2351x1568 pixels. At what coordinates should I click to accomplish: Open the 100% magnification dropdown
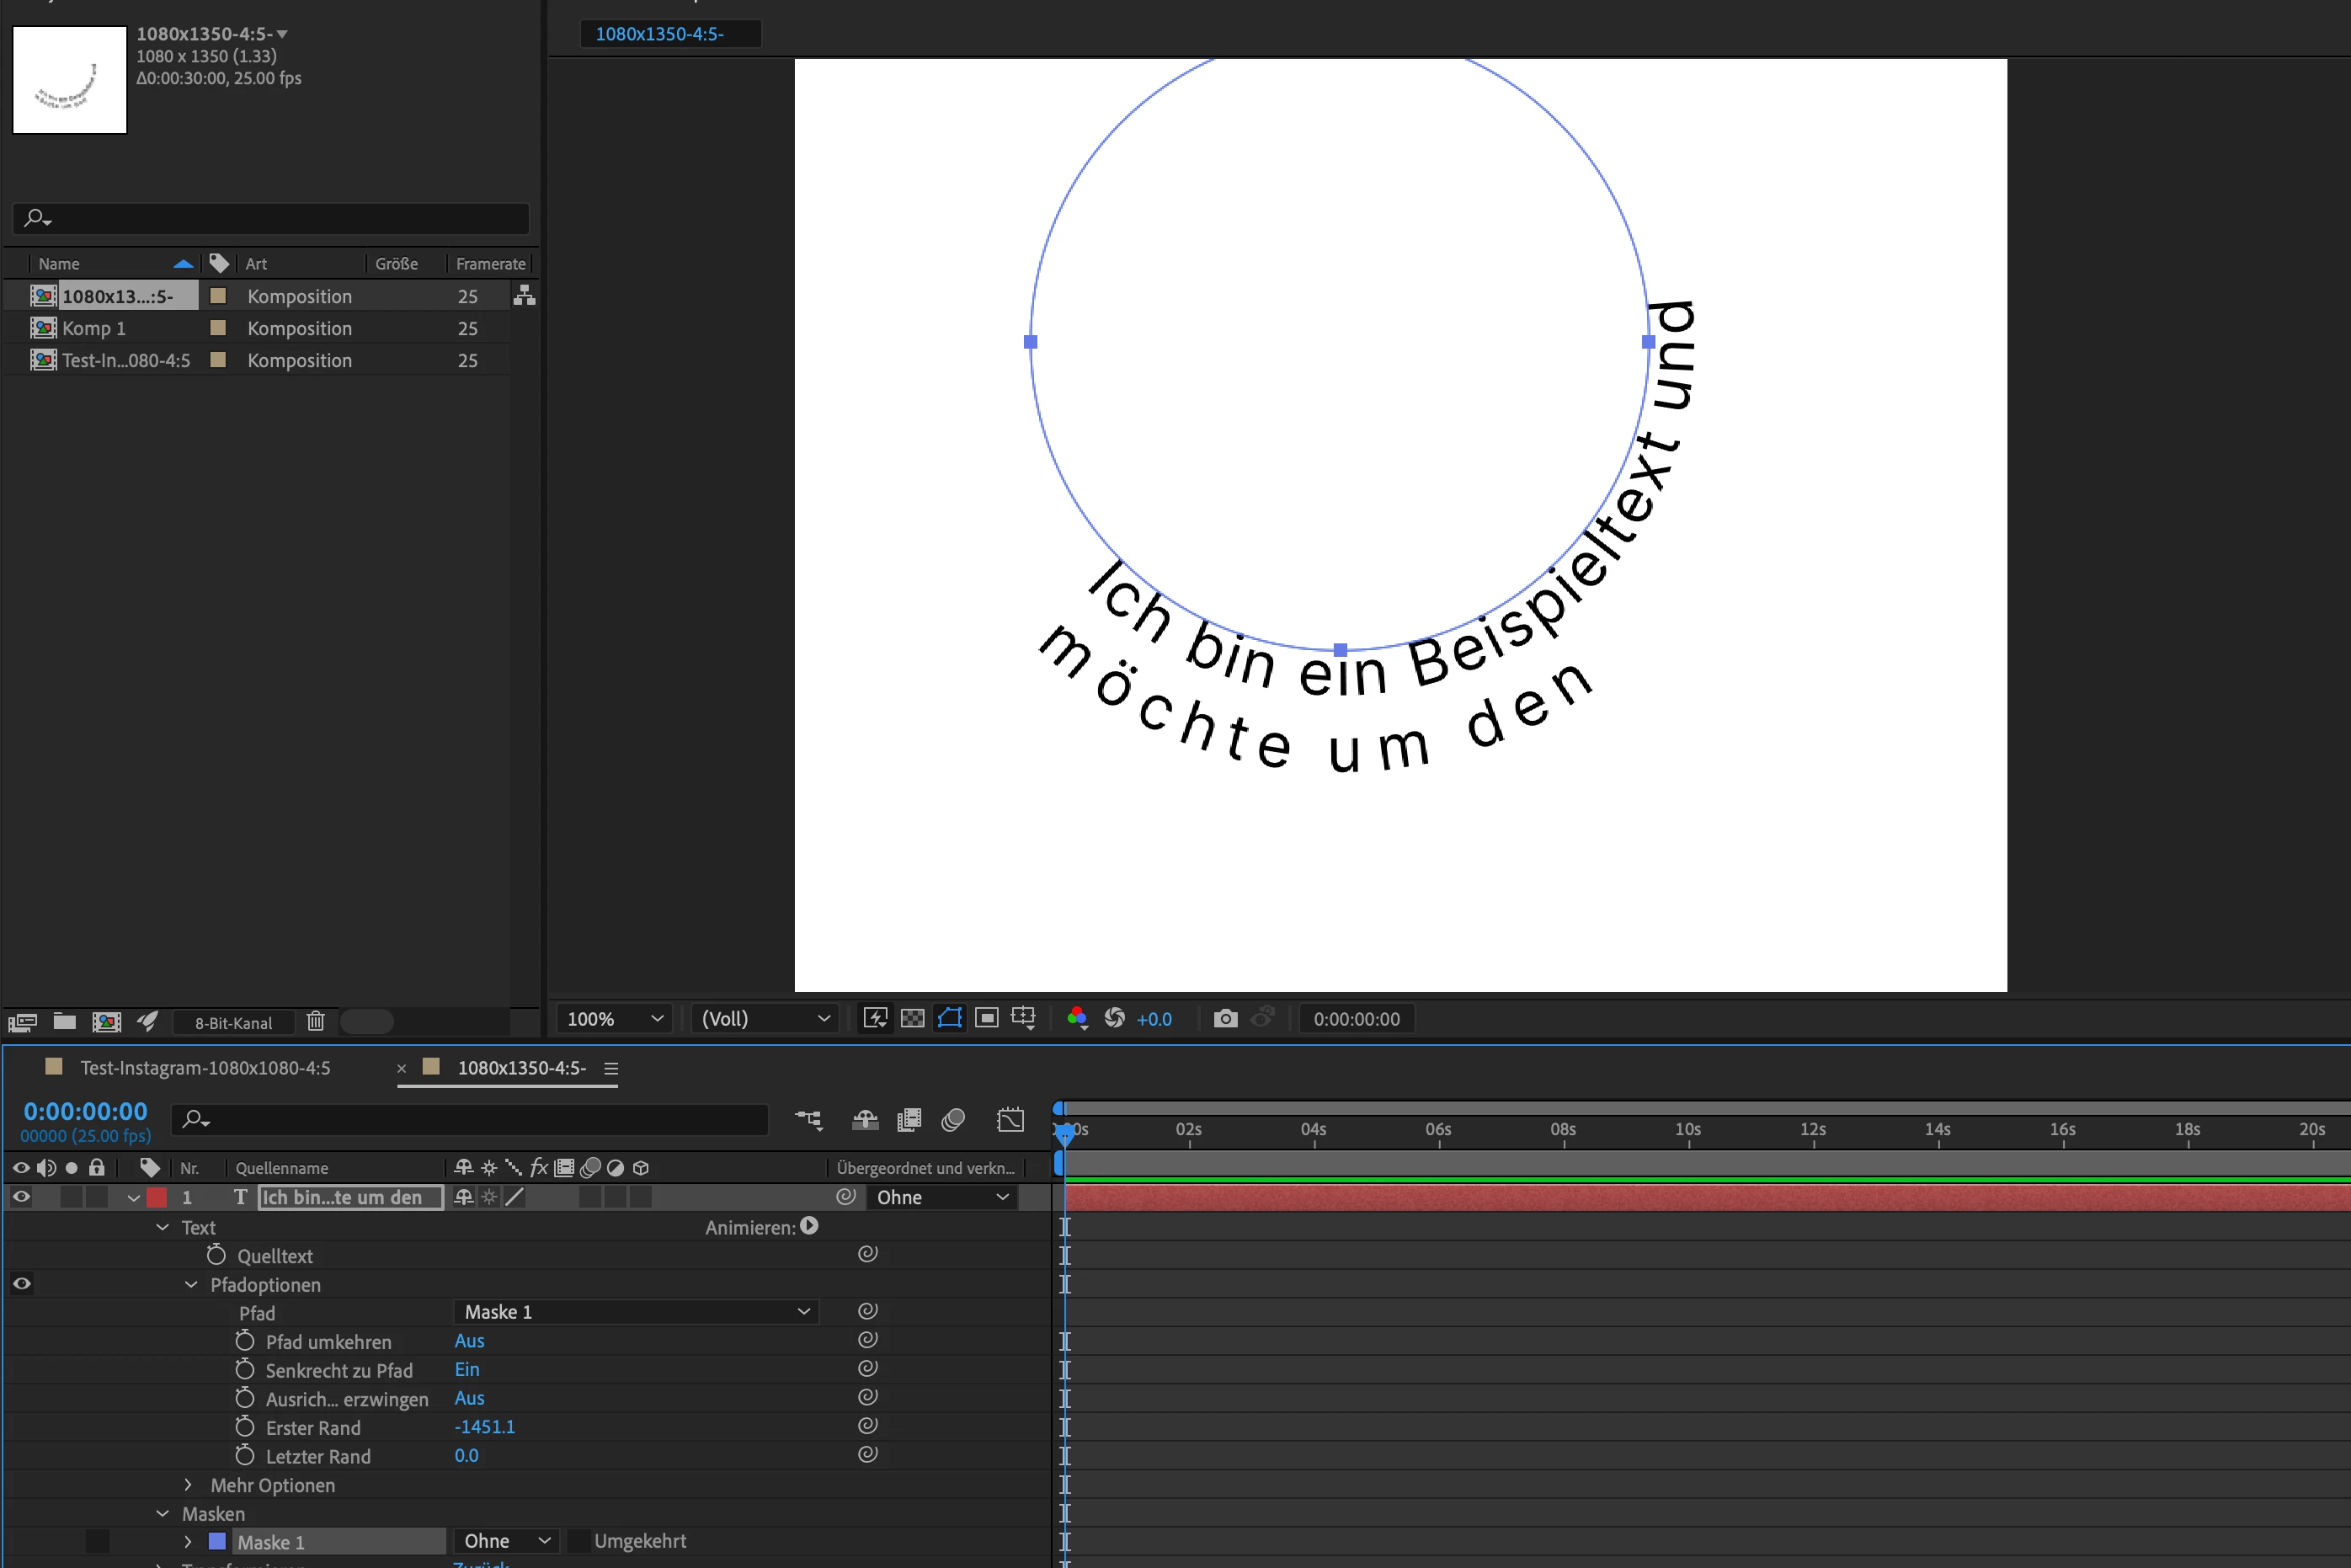click(x=614, y=1018)
